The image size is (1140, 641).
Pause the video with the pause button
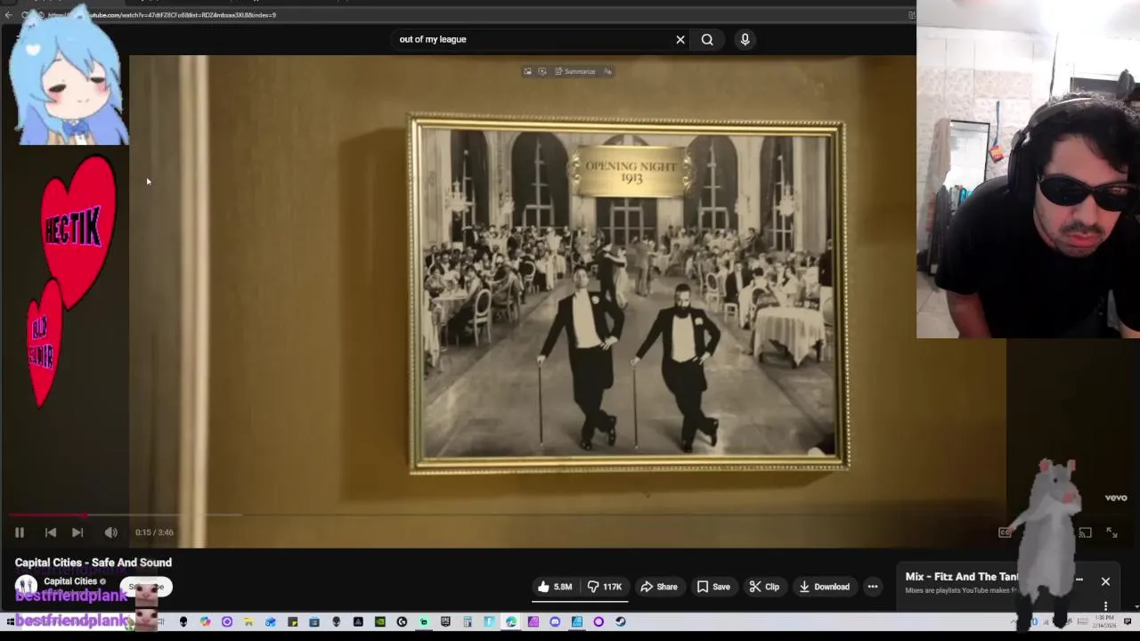[19, 532]
